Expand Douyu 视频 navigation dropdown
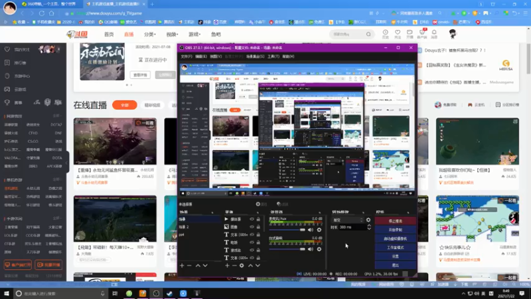 pyautogui.click(x=172, y=35)
